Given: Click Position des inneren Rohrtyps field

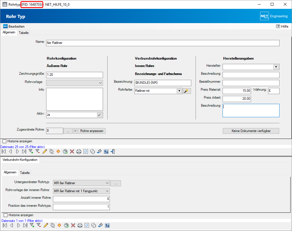Looking at the screenshot, I should point(81,207).
